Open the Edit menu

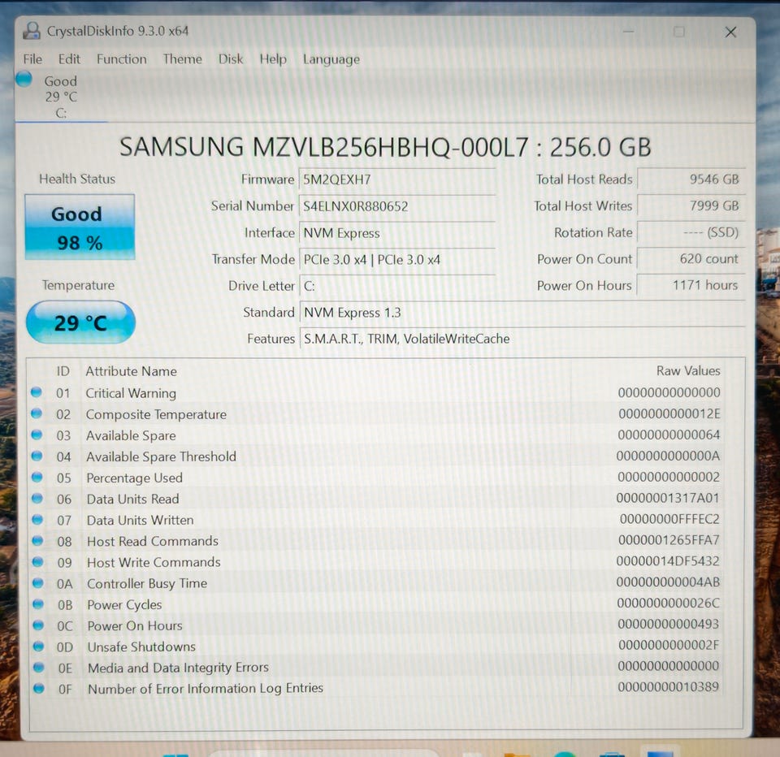coord(69,59)
